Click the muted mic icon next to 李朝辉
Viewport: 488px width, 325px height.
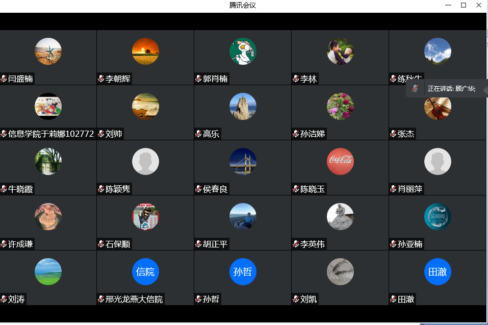pos(101,79)
